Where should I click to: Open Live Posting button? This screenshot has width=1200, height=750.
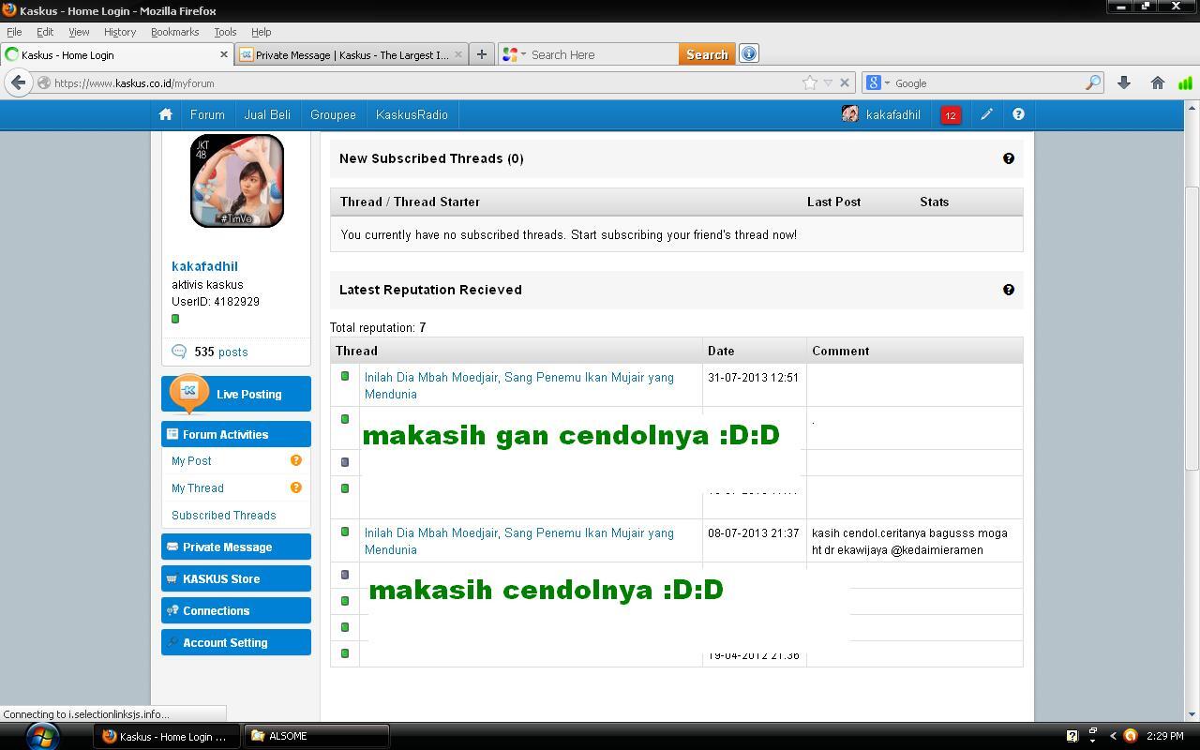[x=236, y=394]
